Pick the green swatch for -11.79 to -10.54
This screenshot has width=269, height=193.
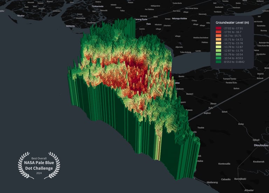219,54
